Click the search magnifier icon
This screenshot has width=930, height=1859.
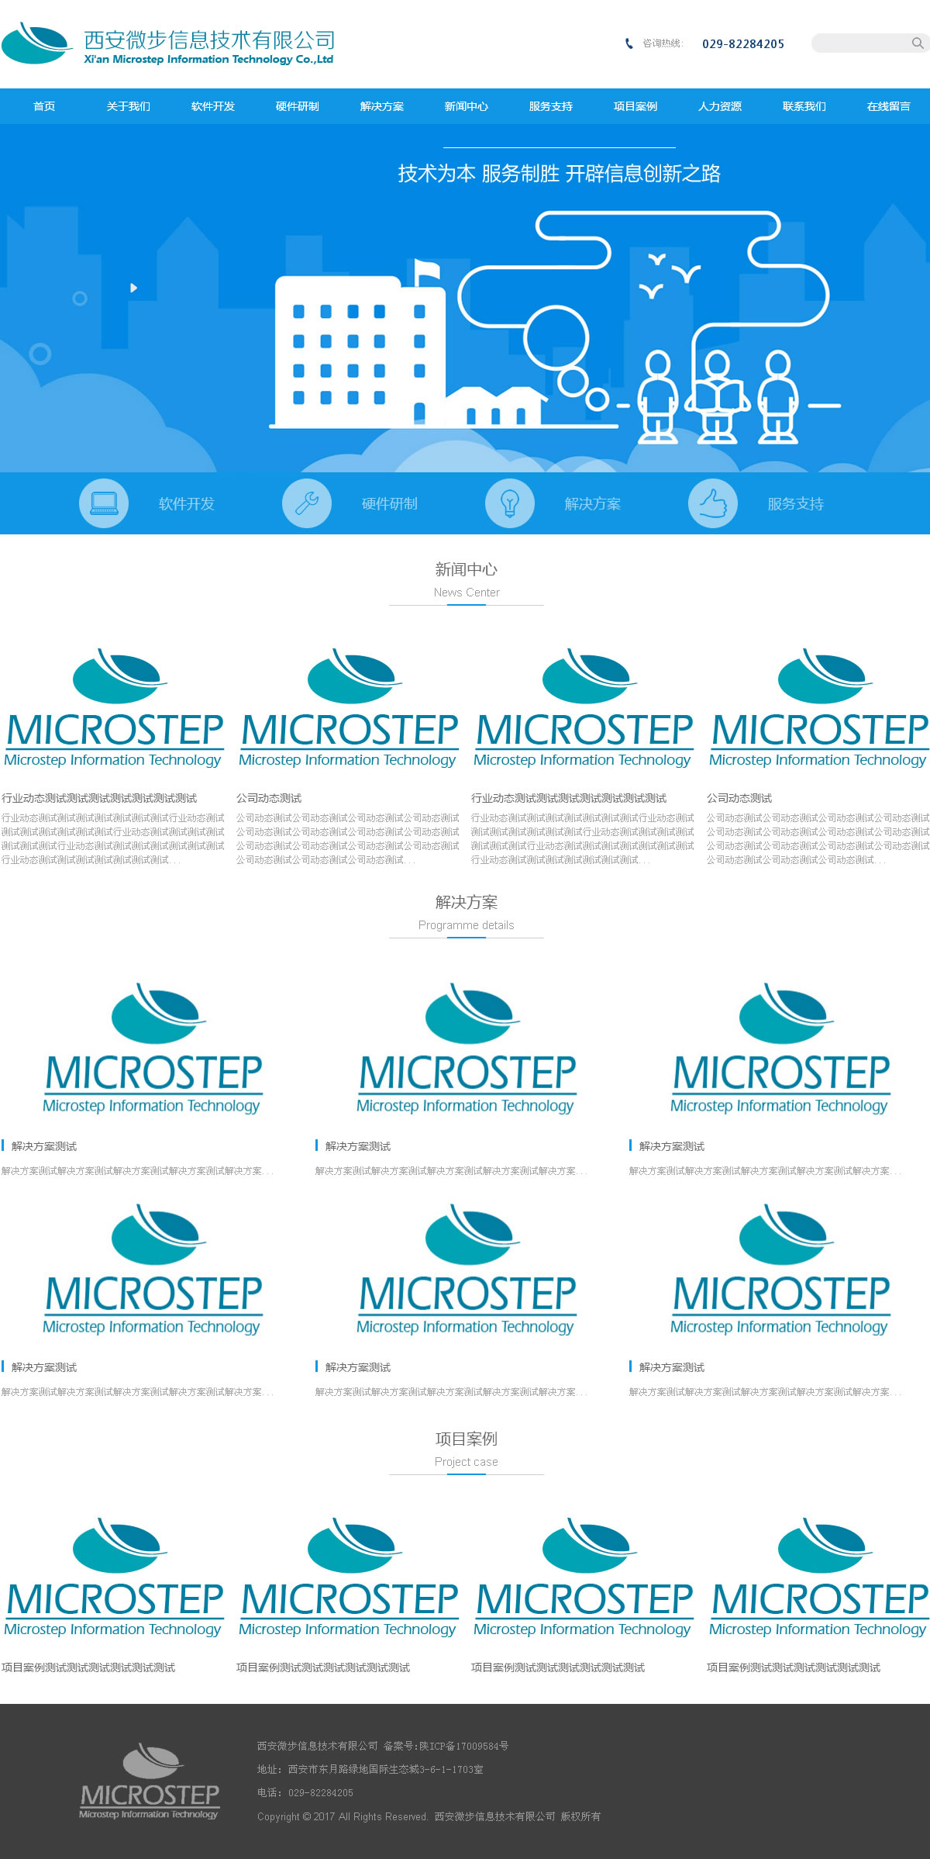[x=917, y=43]
